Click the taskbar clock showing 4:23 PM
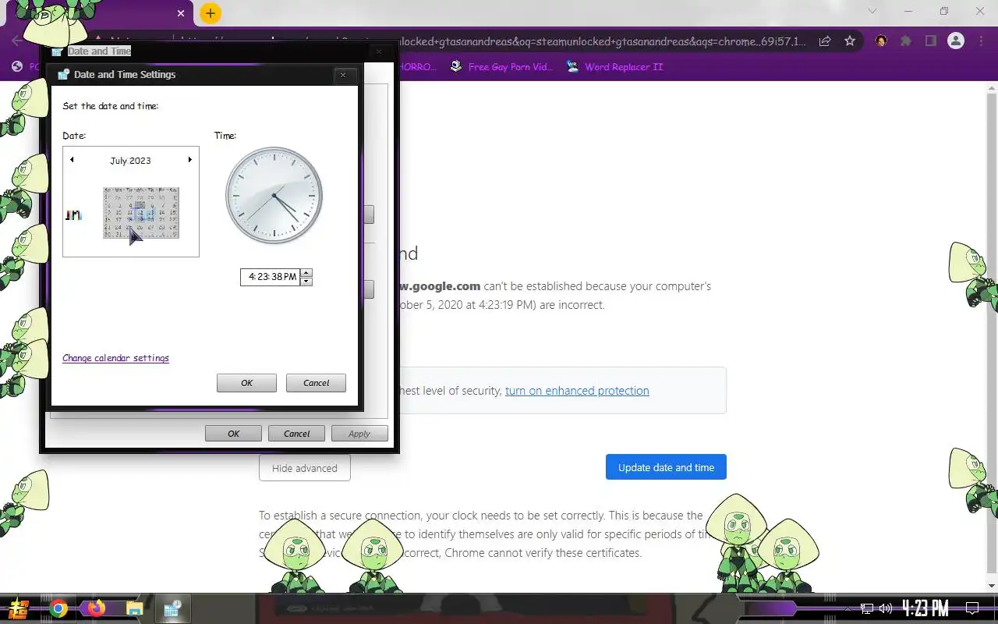Screen dimensions: 998x624 pos(925,608)
